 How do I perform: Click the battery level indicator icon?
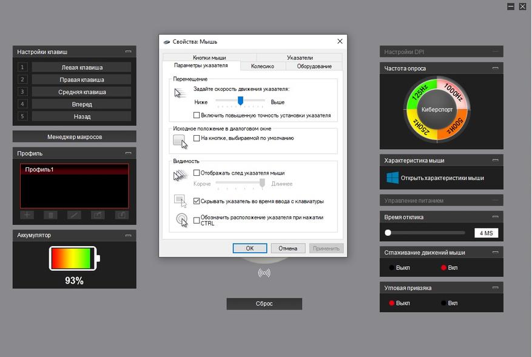(74, 258)
